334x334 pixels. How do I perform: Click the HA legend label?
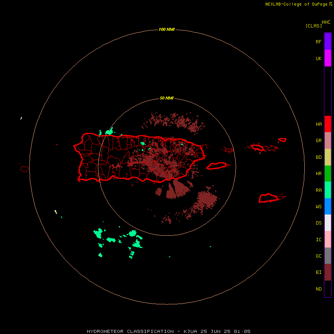click(x=318, y=124)
